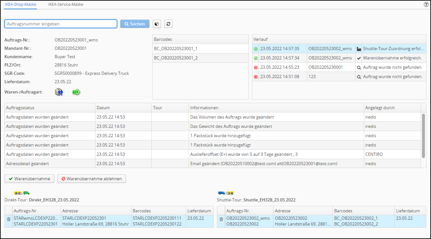The image size is (431, 239).
Task: Click the Tour column header
Action: (170, 108)
